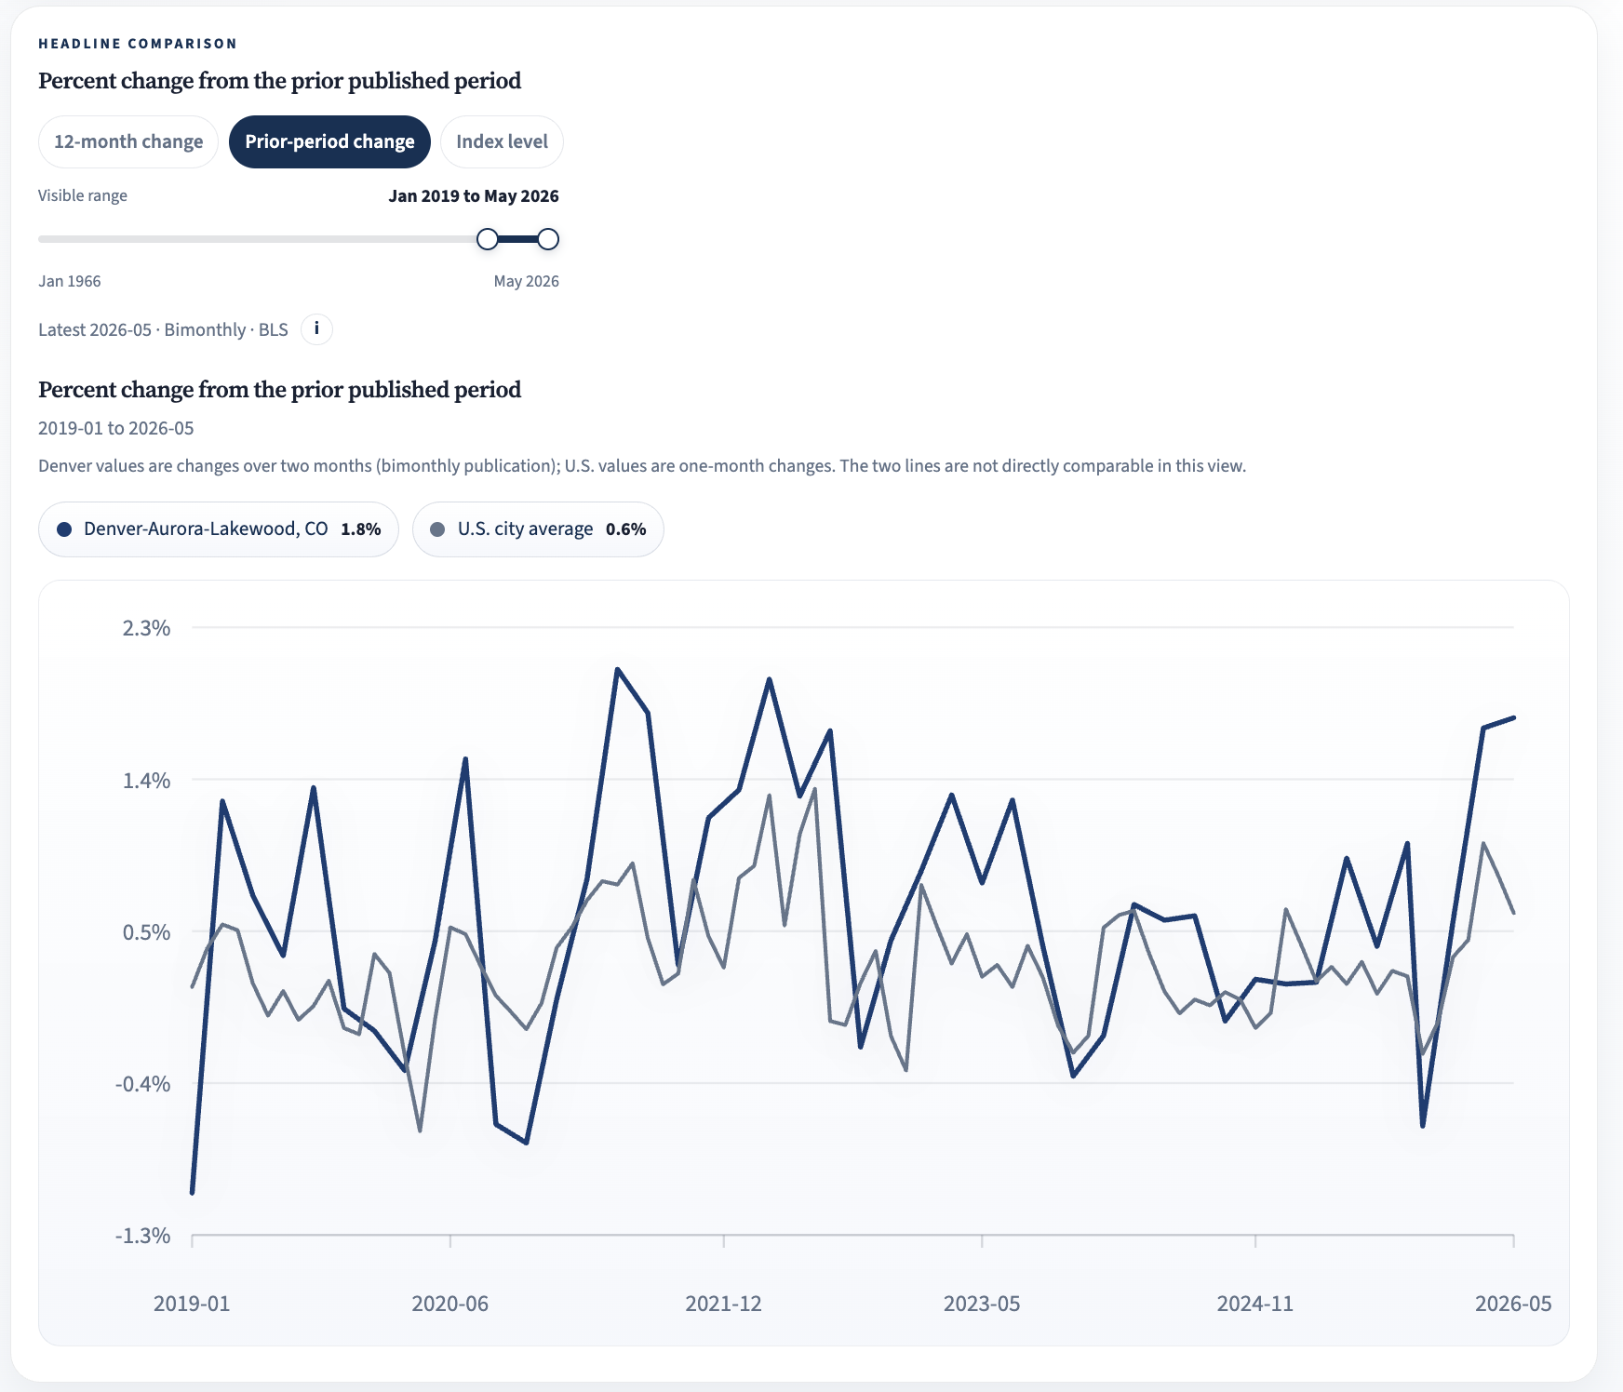Click the 2019-01 x-axis tick label
The image size is (1623, 1392).
[192, 1304]
